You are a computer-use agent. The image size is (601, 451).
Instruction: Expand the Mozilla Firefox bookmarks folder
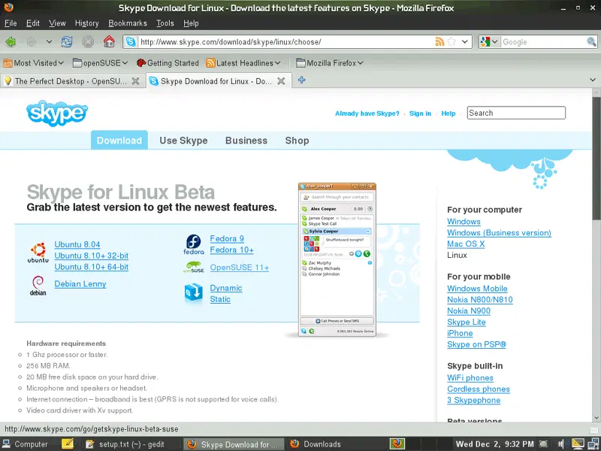(x=330, y=63)
